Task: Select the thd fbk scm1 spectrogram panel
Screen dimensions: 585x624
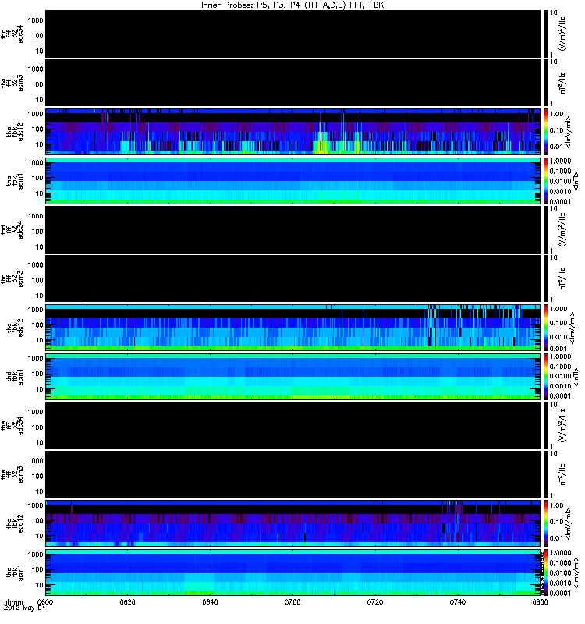Action: pyautogui.click(x=293, y=377)
